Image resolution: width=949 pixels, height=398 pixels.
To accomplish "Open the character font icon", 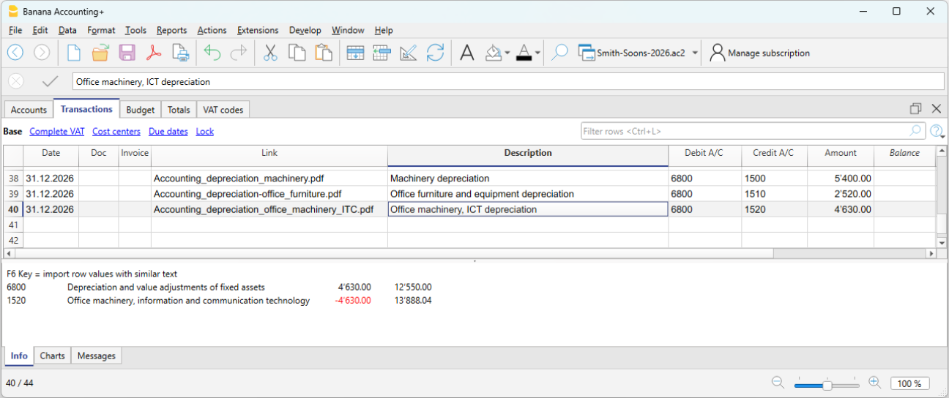I will (466, 53).
